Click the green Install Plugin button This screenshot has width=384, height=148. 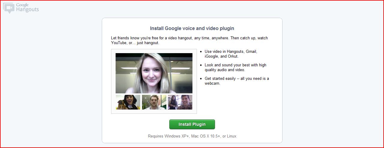click(192, 124)
